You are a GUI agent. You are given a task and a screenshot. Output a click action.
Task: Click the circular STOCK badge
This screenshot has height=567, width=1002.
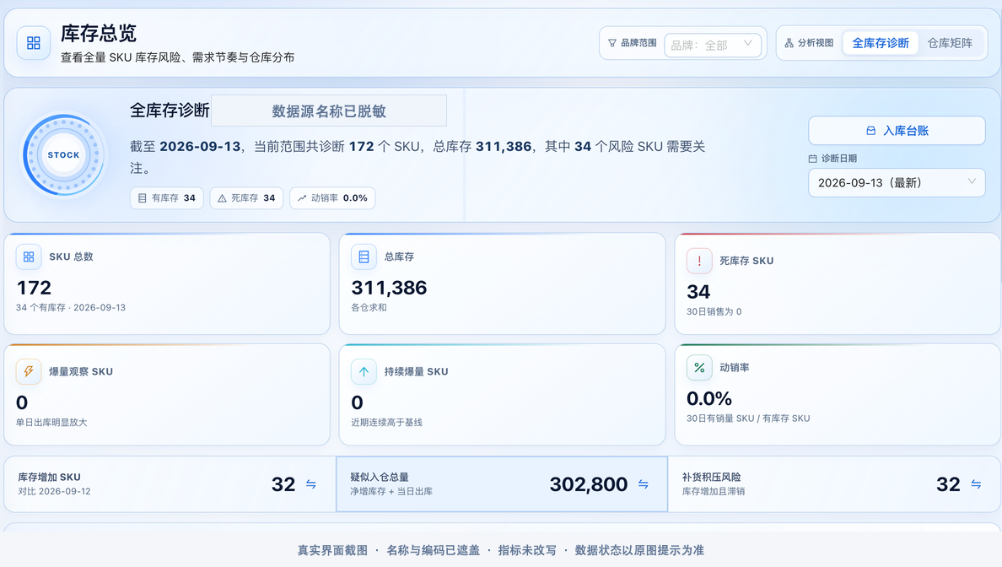pos(63,154)
